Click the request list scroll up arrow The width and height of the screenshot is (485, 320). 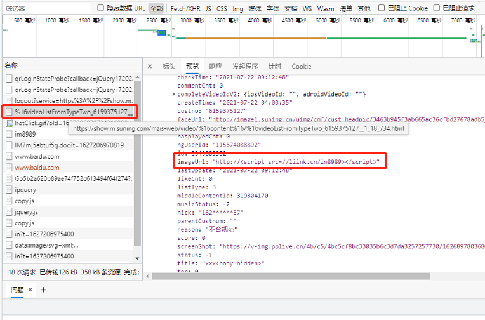coord(137,77)
